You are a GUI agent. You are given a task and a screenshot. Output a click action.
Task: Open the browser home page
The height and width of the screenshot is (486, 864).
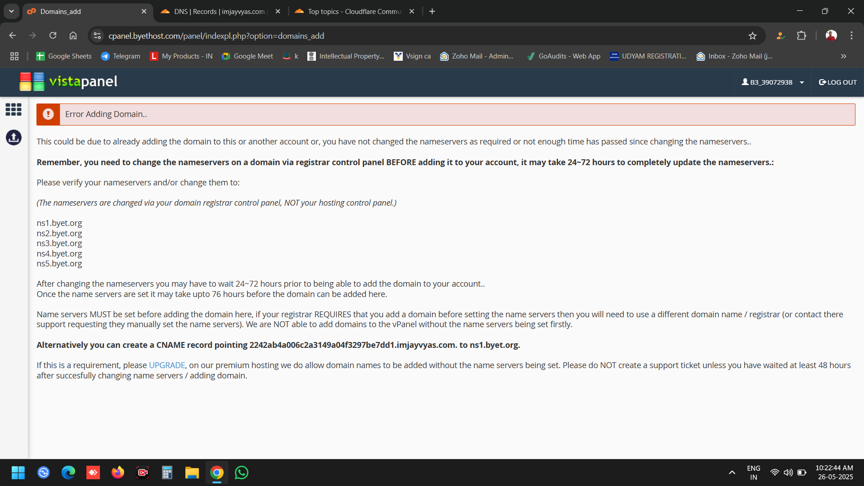click(73, 36)
